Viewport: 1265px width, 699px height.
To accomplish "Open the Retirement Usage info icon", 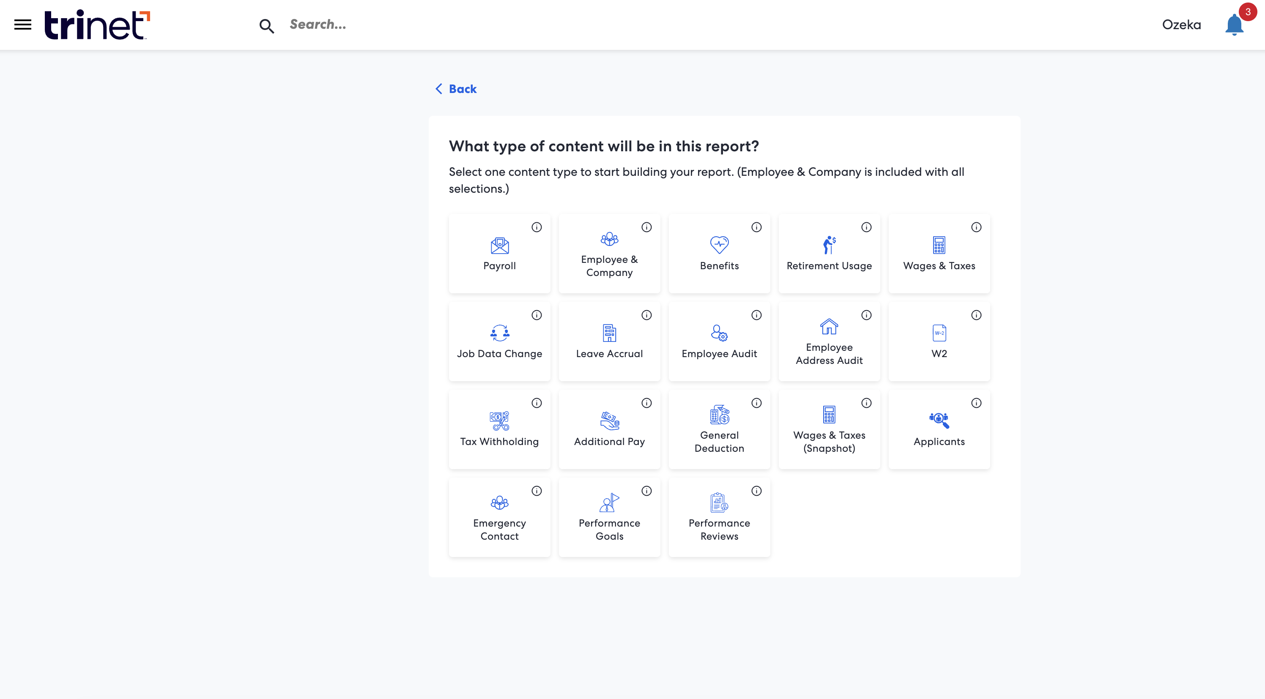I will coord(867,227).
